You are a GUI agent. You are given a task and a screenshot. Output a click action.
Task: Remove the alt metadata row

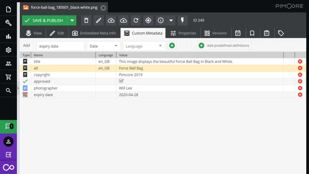pyautogui.click(x=300, y=68)
